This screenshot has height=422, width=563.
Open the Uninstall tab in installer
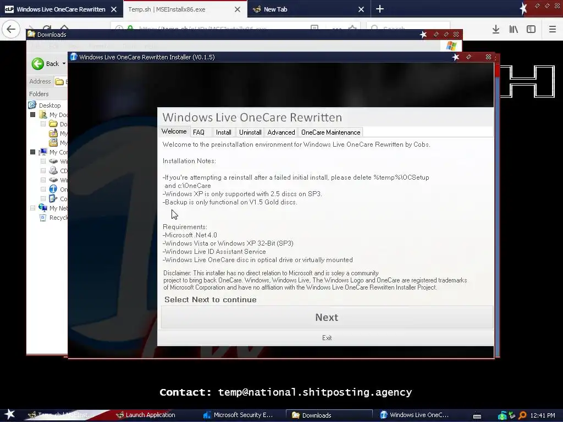(x=250, y=132)
